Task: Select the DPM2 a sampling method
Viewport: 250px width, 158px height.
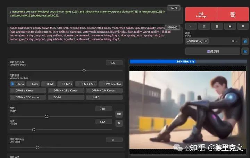Action: coord(65,84)
